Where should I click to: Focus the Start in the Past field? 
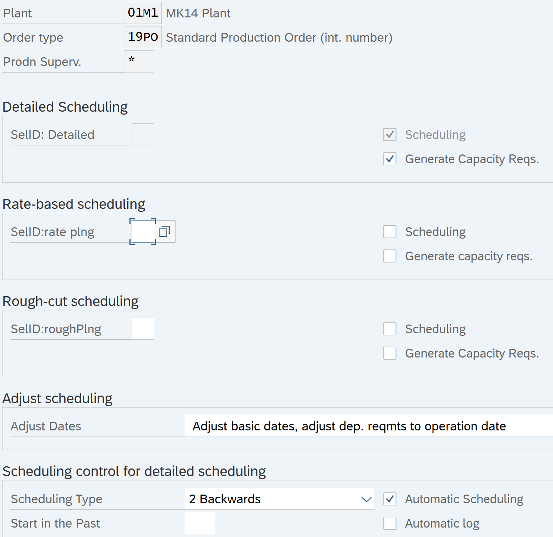(200, 523)
